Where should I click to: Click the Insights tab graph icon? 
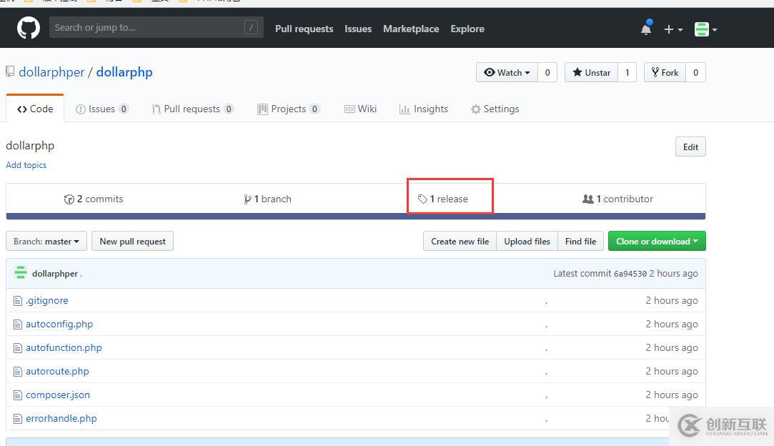point(405,109)
